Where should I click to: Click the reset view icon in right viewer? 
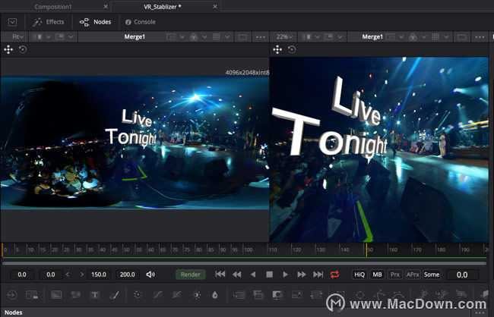[x=292, y=49]
